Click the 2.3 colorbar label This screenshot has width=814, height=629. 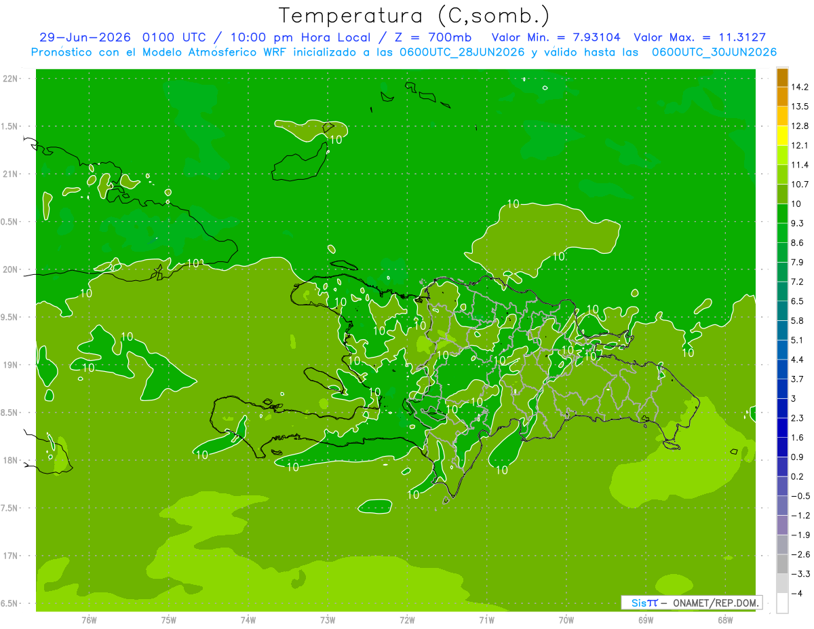tap(798, 418)
